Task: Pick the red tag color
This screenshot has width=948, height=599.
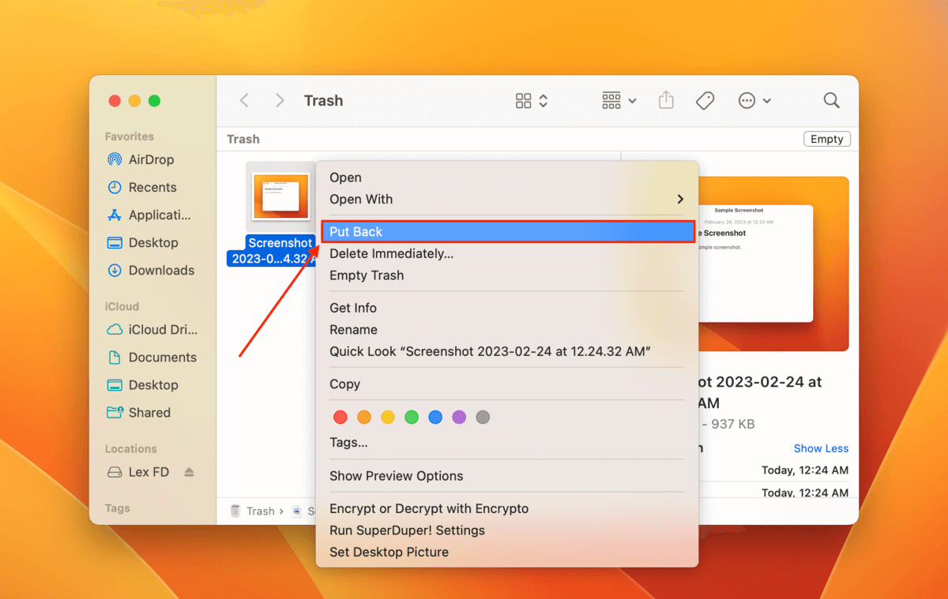Action: 340,417
